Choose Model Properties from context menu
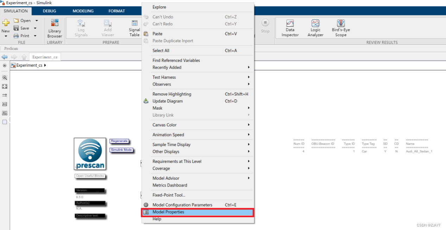The height and width of the screenshot is (230, 446). pos(198,212)
